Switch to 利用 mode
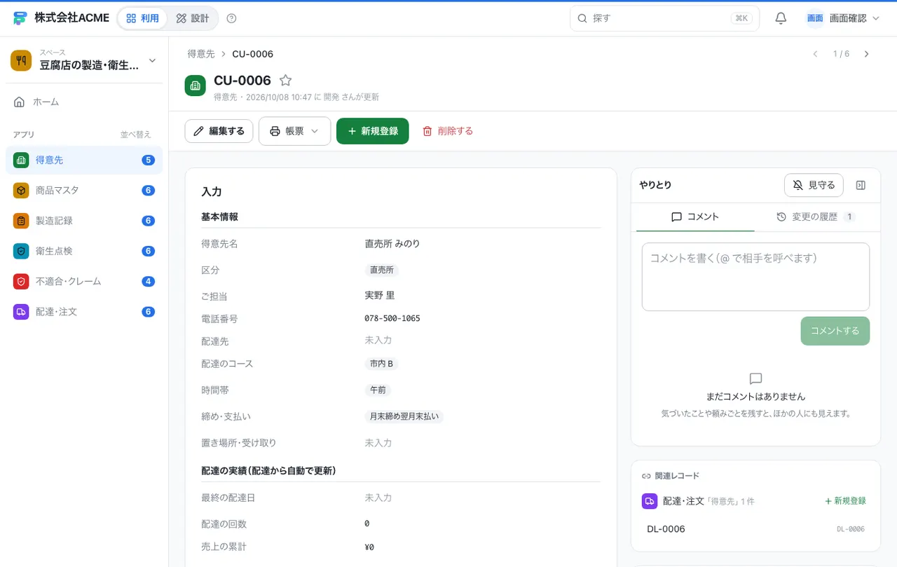This screenshot has width=897, height=567. [142, 18]
